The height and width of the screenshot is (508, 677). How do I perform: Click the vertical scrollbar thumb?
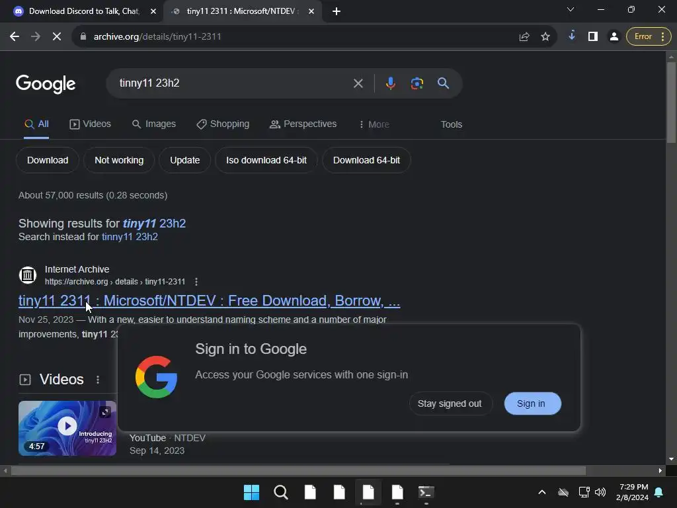point(671,103)
